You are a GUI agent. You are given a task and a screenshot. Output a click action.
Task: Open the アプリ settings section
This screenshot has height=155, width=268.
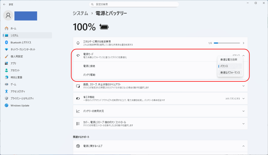pos(13,63)
